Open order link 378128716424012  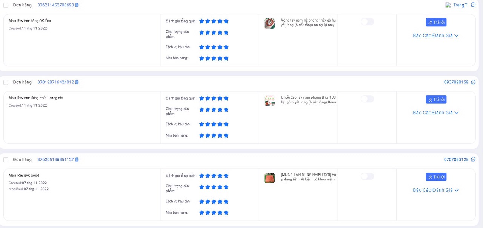[x=55, y=82]
